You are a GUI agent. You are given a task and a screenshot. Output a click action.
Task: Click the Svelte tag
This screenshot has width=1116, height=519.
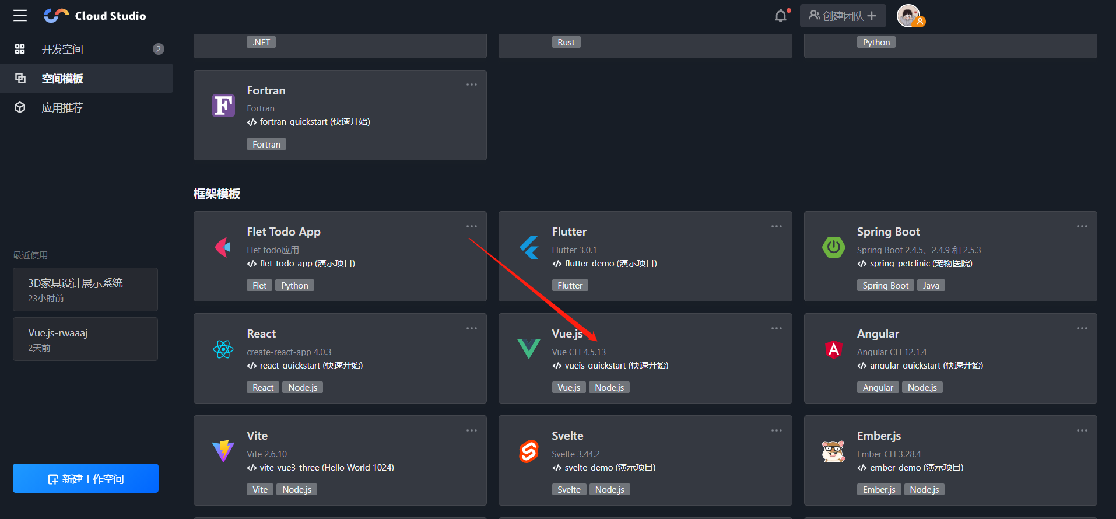coord(569,489)
